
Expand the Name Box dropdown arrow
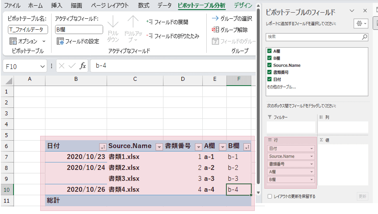coord(43,66)
